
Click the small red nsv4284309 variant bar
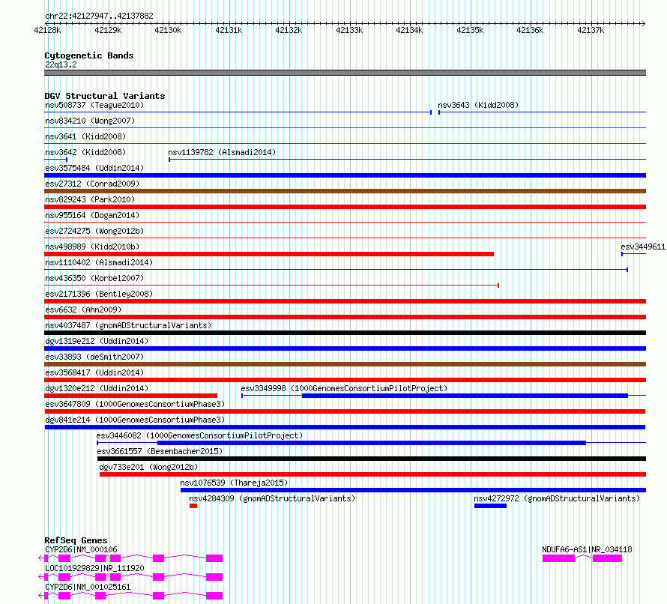coord(193,506)
